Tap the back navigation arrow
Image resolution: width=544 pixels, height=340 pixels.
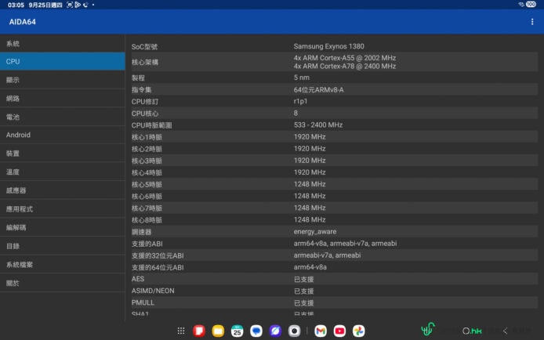tap(506, 331)
